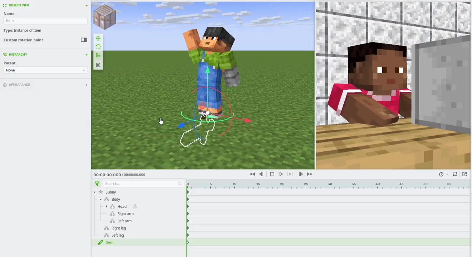The image size is (472, 257).
Task: Pop out the timeline into new window
Action: [464, 174]
